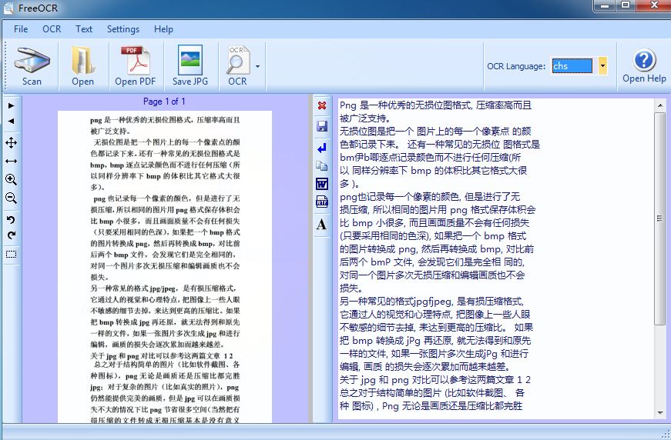This screenshot has height=440, width=671.
Task: Click the blue remove line breaks arrow icon
Action: (322, 148)
